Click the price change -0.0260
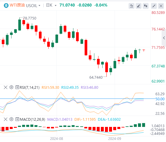Viewport: 166px width, 142px height. pyautogui.click(x=84, y=5)
